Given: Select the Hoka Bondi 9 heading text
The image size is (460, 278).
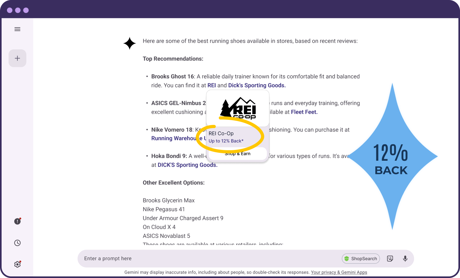Looking at the screenshot, I should click(x=169, y=156).
